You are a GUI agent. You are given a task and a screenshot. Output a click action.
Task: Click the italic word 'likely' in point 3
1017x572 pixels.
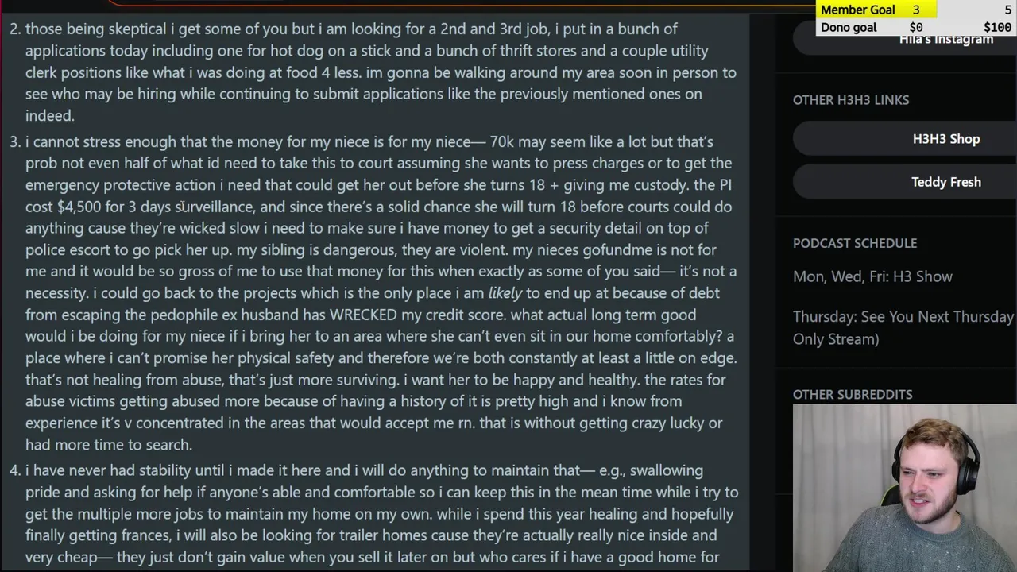(505, 293)
